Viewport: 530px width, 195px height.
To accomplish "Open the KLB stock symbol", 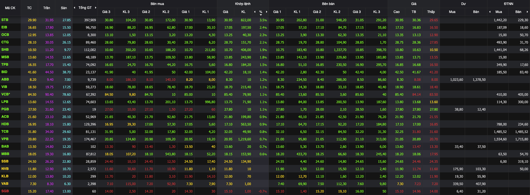I will click(5, 176).
